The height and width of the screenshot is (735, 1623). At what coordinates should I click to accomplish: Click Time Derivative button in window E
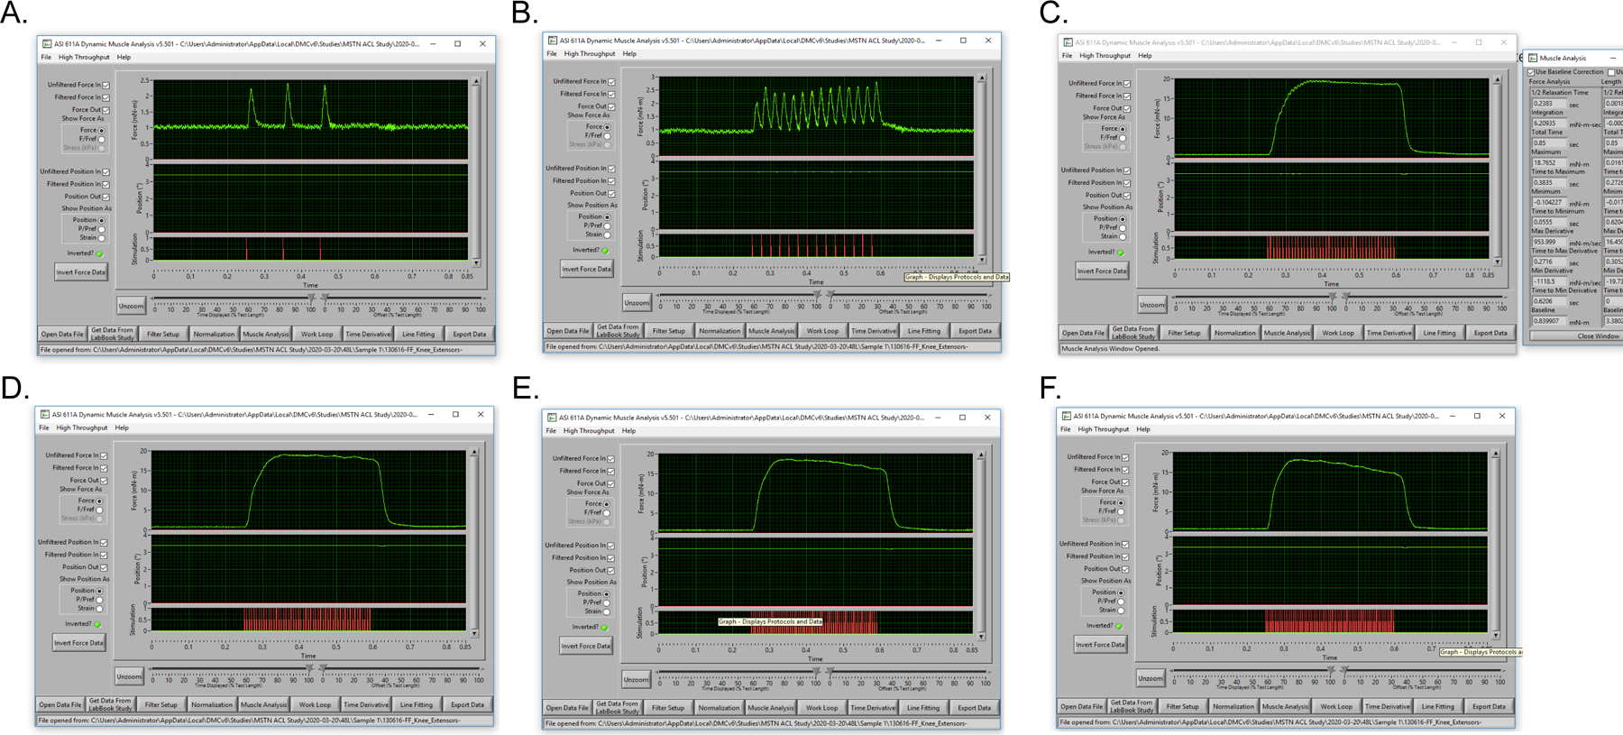[x=873, y=708]
